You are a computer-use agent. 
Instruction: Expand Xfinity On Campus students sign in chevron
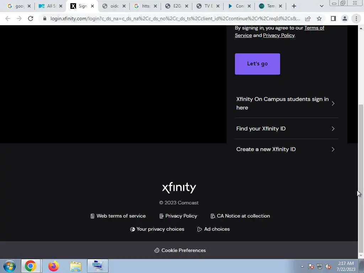333,103
